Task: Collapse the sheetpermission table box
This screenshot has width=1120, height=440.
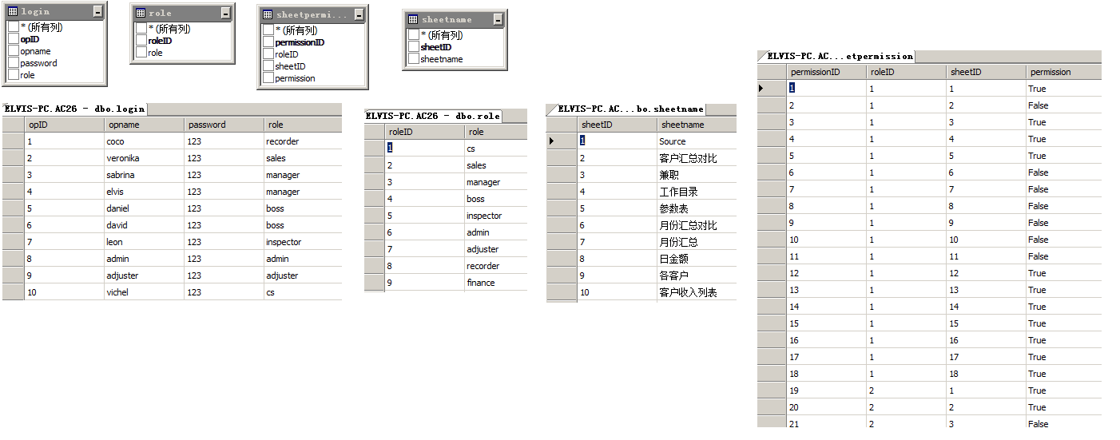Action: 359,15
